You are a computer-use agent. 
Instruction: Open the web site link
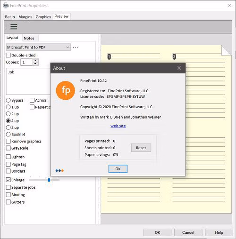coord(118,126)
